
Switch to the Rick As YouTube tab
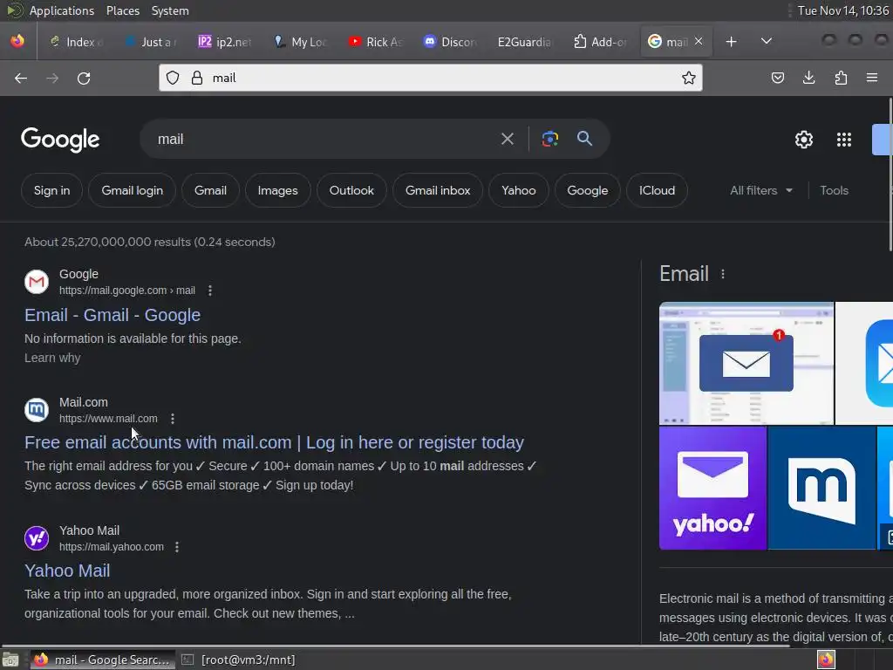pyautogui.click(x=375, y=42)
